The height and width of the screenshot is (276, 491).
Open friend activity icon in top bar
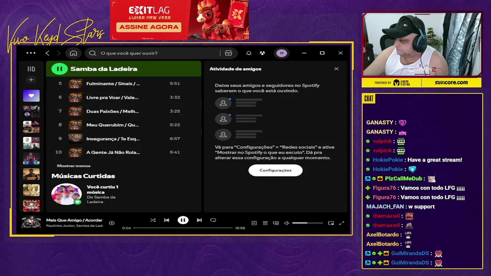click(262, 53)
